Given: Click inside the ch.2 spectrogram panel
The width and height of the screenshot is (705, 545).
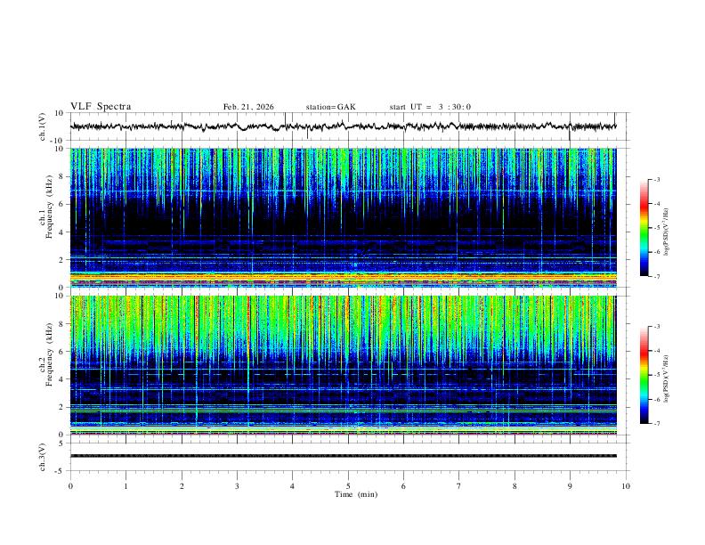Looking at the screenshot, I should (343, 365).
